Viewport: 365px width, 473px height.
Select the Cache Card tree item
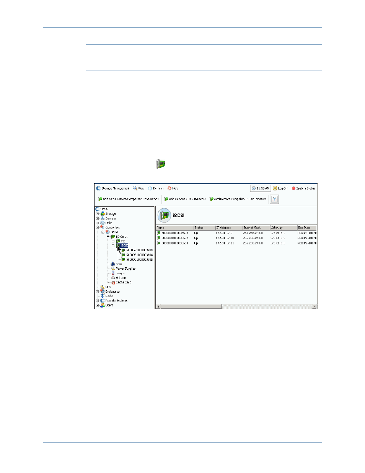coord(123,283)
